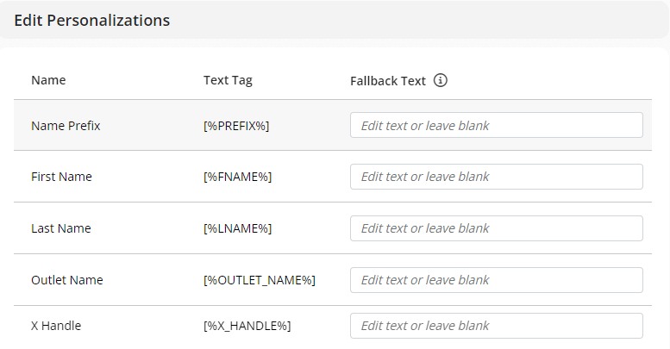
Task: Select the Last Name fallback text box
Action: point(496,228)
